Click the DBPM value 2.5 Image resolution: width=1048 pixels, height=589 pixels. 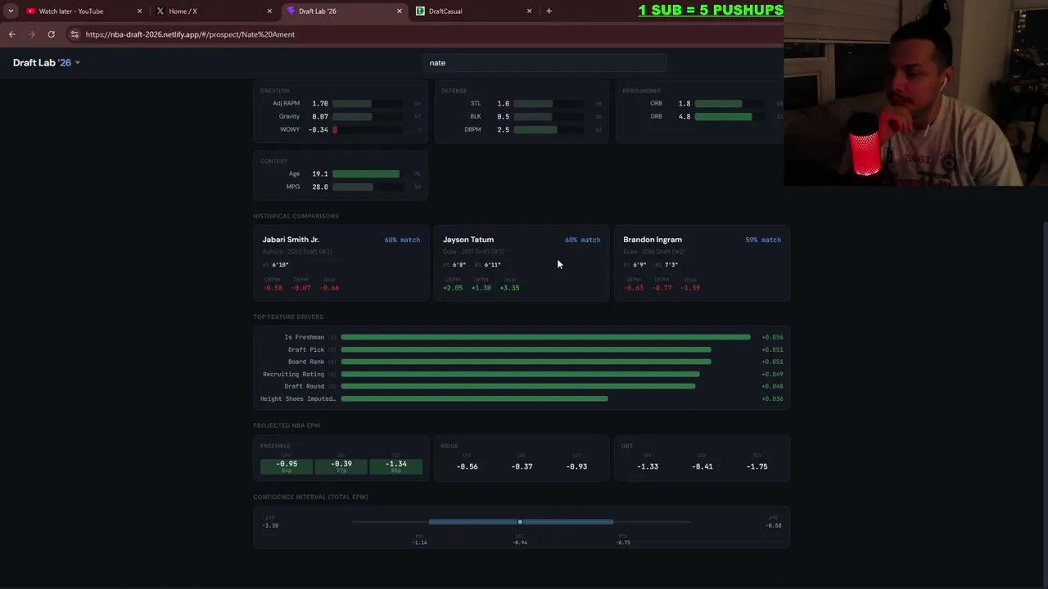503,130
